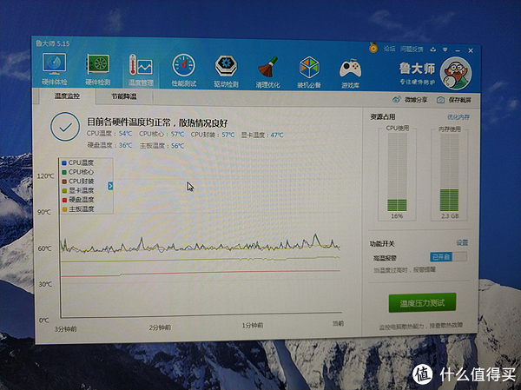Click the 120℃ axis label
521x390 pixels.
click(45, 175)
